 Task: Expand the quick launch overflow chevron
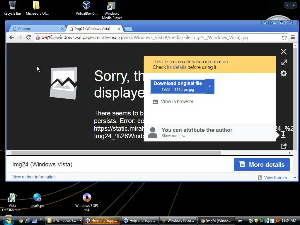click(x=41, y=219)
